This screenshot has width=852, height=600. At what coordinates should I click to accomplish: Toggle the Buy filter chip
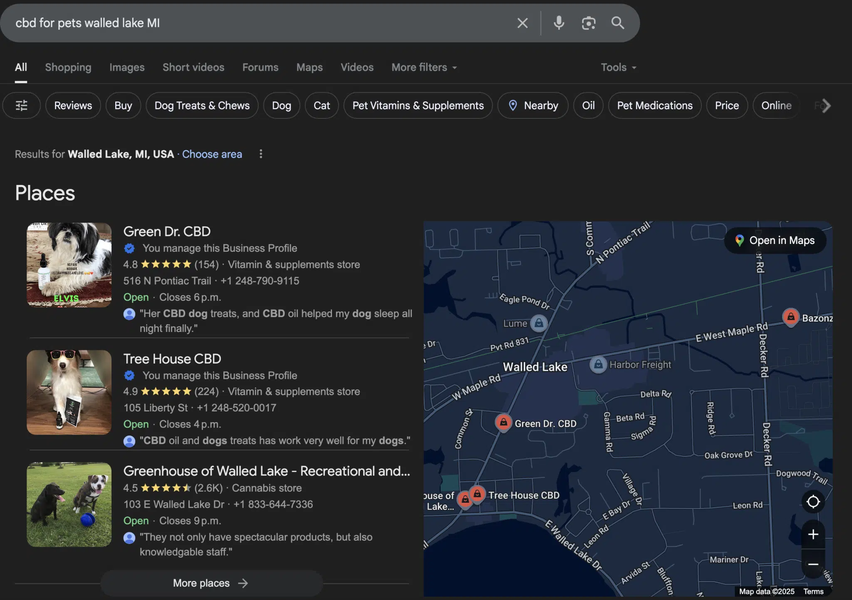coord(123,106)
